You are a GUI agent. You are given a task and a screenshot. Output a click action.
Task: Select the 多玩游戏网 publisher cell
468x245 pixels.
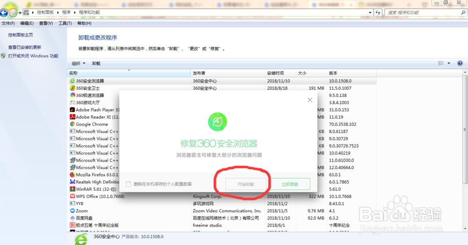pos(203,203)
